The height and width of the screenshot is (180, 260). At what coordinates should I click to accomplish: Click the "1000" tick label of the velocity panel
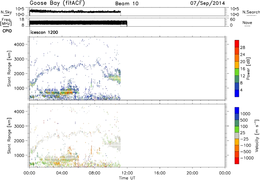click(x=19, y=155)
